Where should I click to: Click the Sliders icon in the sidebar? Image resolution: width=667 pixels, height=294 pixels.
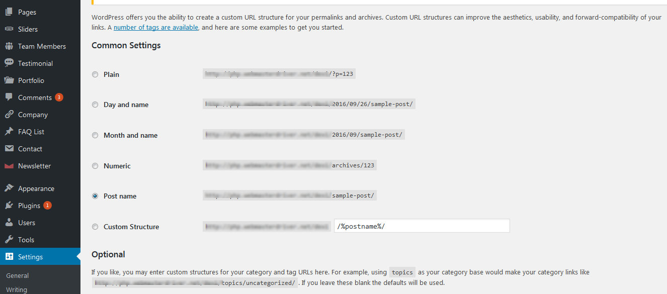9,29
